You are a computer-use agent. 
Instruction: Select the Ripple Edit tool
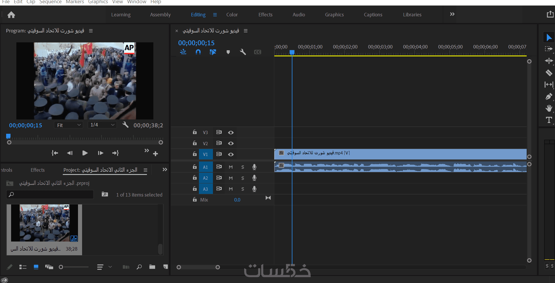[549, 61]
